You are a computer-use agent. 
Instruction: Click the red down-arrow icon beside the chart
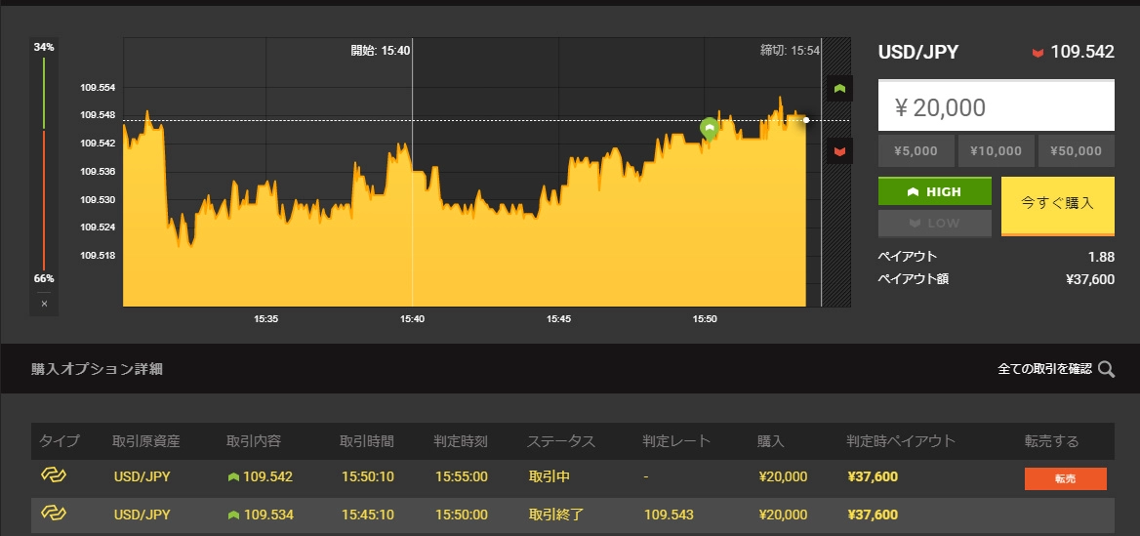[x=838, y=151]
